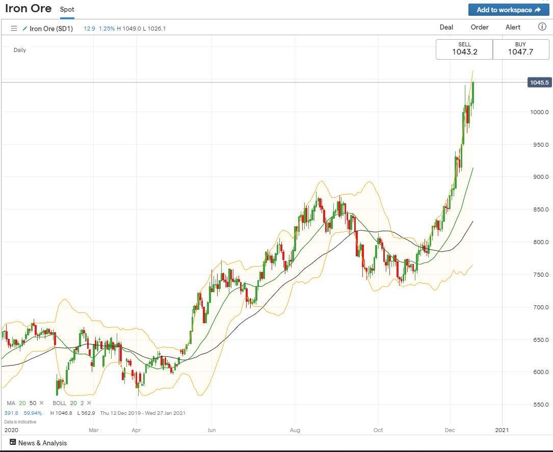
Task: Click the Jun label on time axis
Action: (212, 430)
